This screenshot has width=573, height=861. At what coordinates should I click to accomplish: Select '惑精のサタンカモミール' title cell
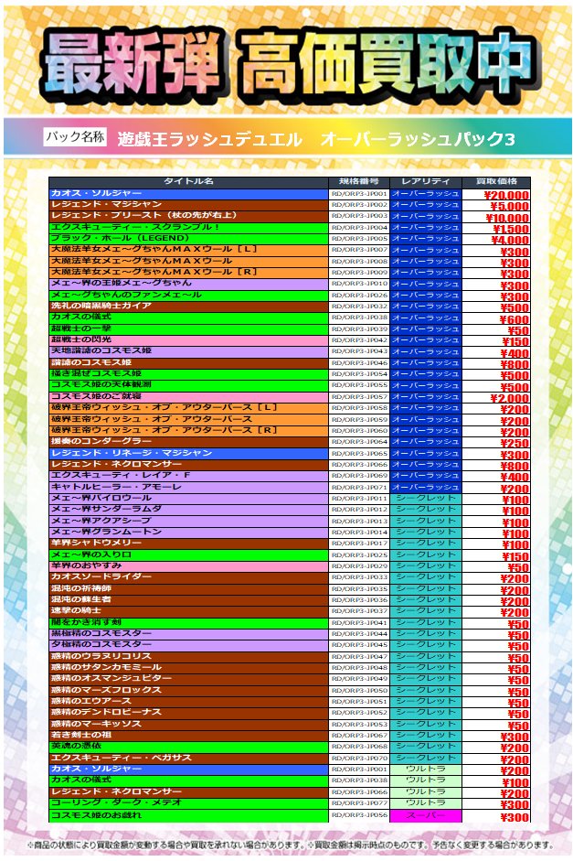[x=188, y=668]
